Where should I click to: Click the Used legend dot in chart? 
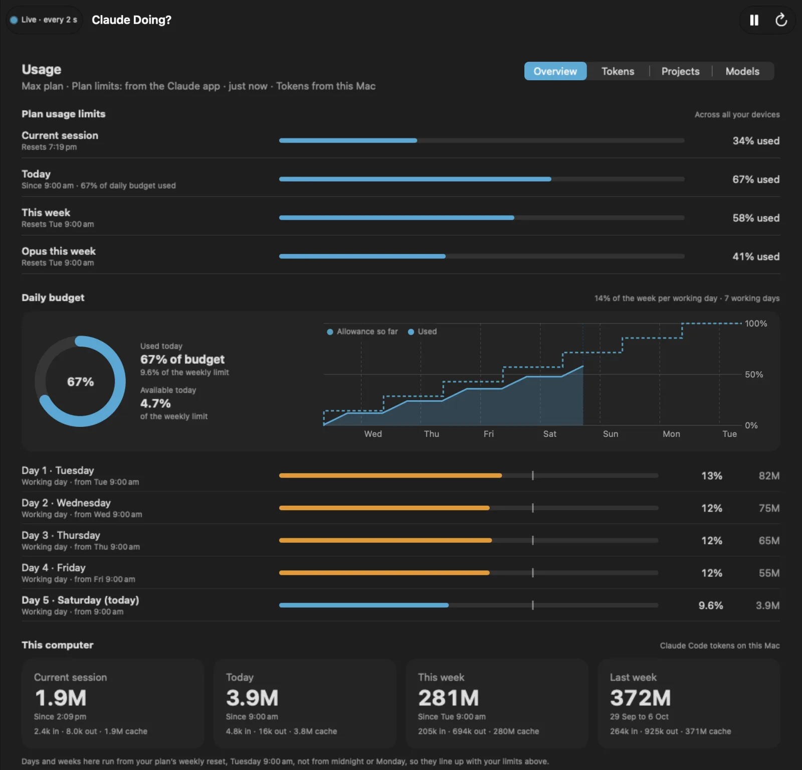[x=411, y=332]
